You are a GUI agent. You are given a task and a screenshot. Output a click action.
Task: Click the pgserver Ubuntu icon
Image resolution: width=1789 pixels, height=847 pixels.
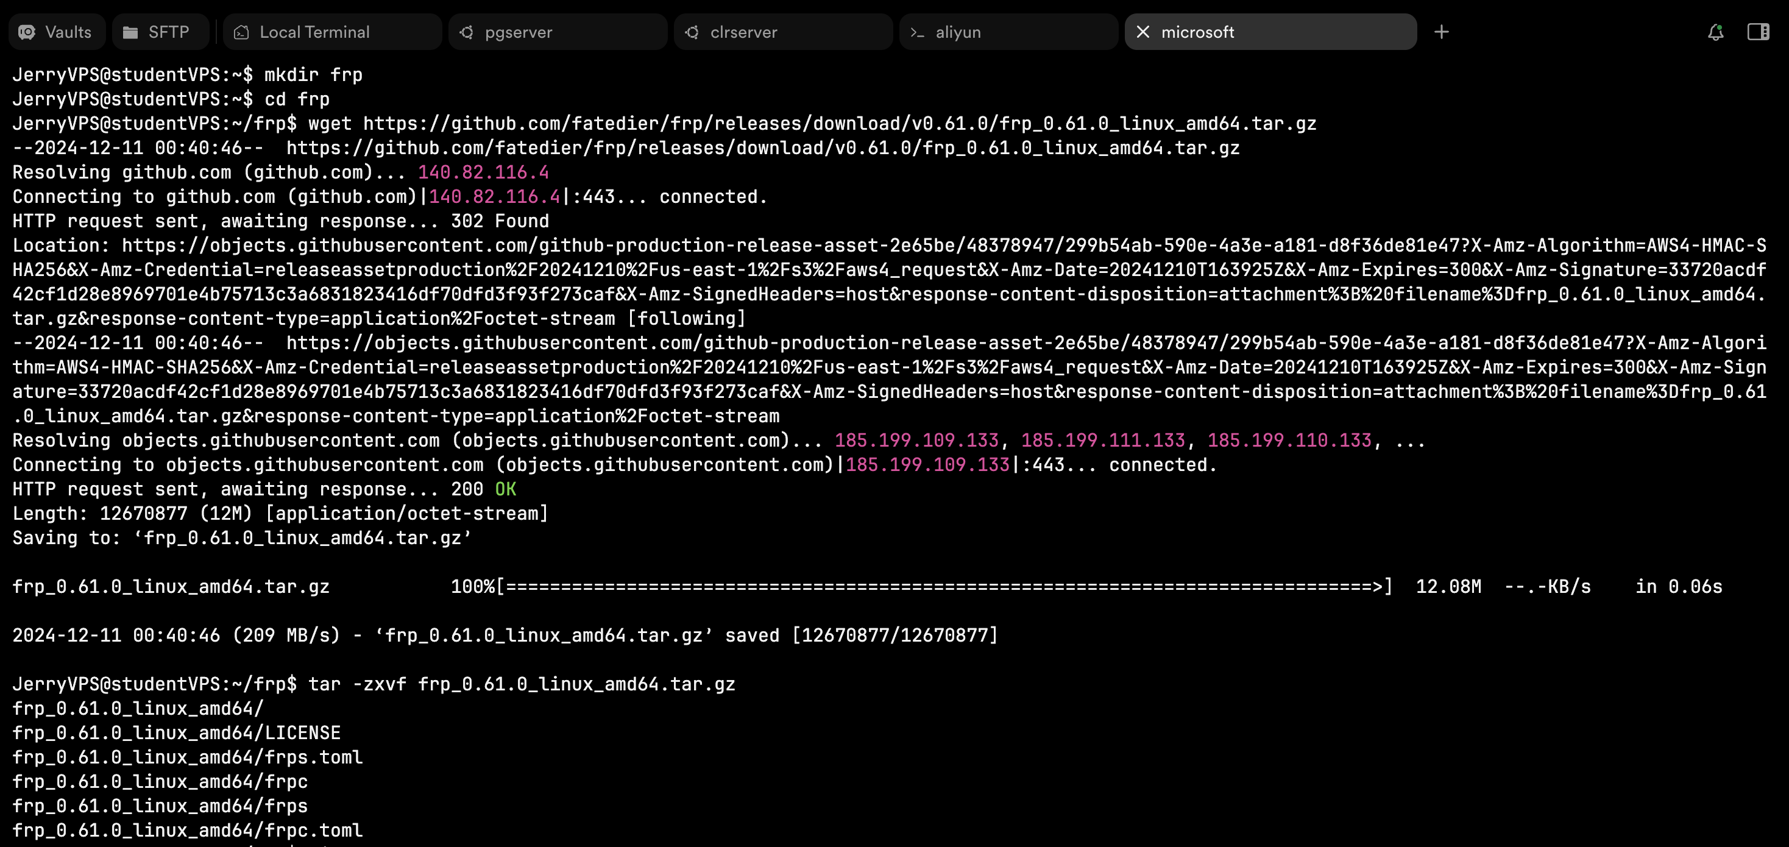(x=467, y=32)
